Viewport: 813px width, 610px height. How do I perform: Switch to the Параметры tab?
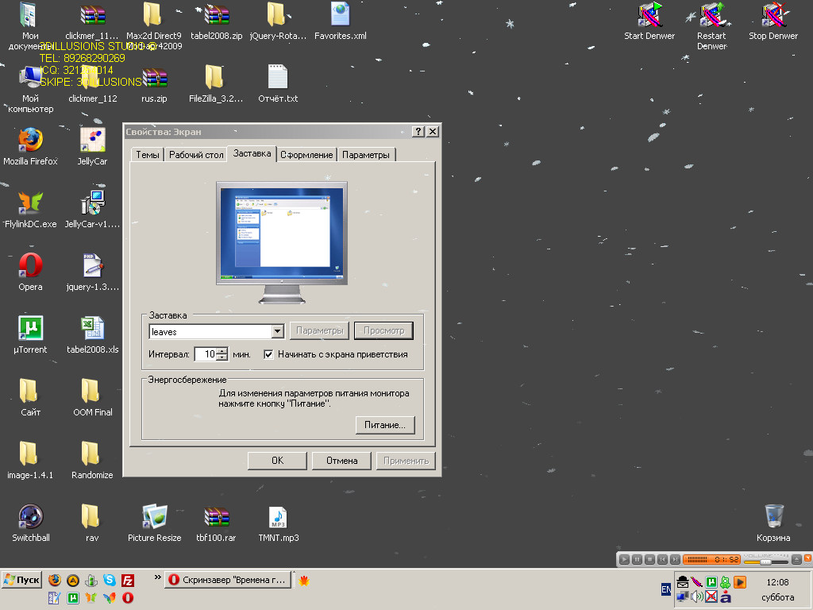tap(365, 155)
